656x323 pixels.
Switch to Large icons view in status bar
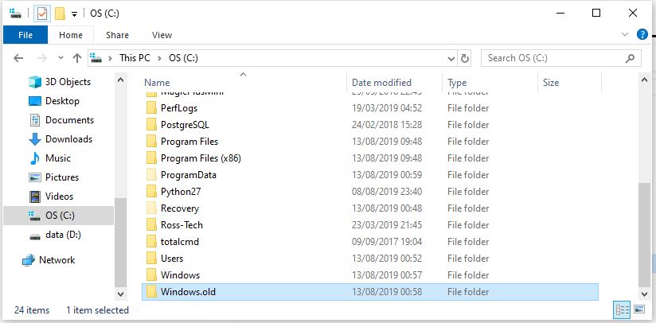[638, 310]
